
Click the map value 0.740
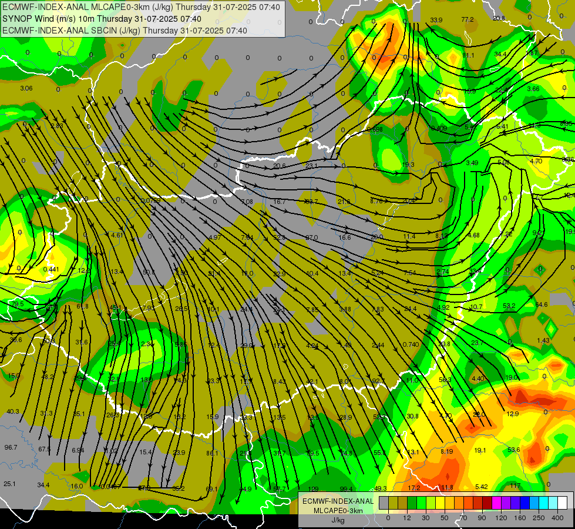pyautogui.click(x=411, y=344)
